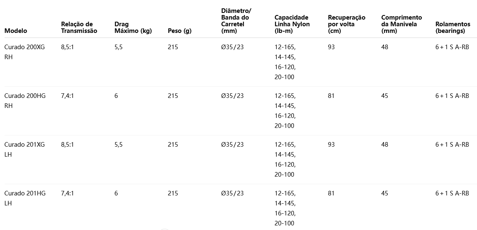The height and width of the screenshot is (230, 477).
Task: Click the Capacidade Linha Nylon header
Action: point(292,24)
